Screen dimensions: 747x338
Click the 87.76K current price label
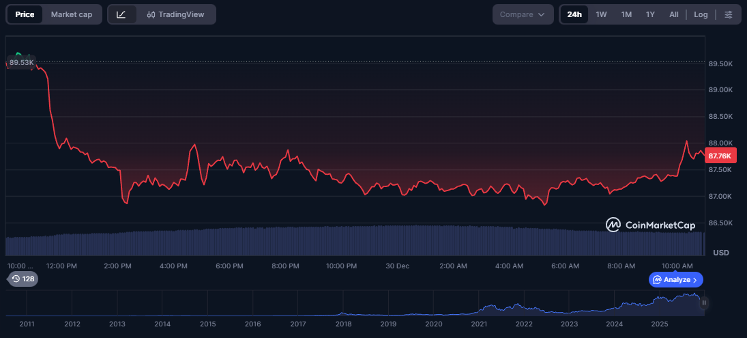click(x=720, y=156)
